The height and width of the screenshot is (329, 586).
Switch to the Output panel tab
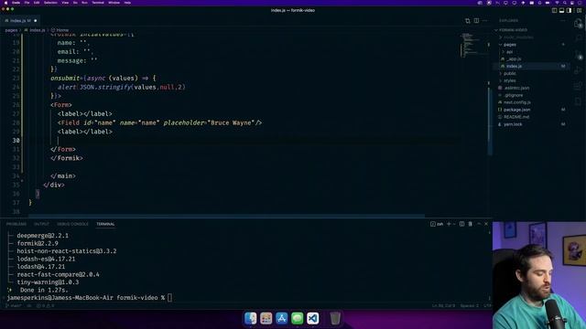(x=41, y=224)
